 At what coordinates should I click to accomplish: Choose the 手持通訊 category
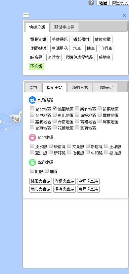pyautogui.click(x=60, y=40)
